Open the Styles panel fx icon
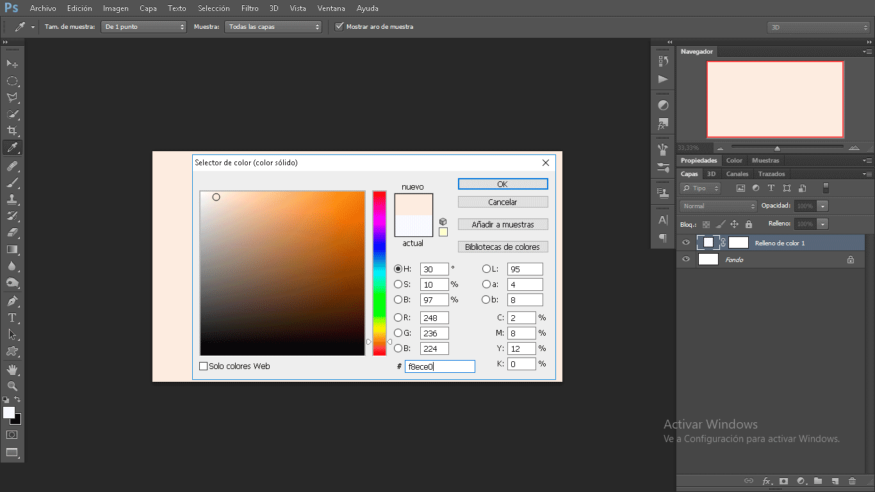The height and width of the screenshot is (492, 875). click(663, 124)
